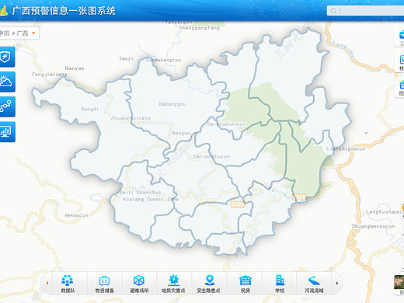Image resolution: width=404 pixels, height=303 pixels.
Task: Click the Nanyao map label
Action: point(75,68)
